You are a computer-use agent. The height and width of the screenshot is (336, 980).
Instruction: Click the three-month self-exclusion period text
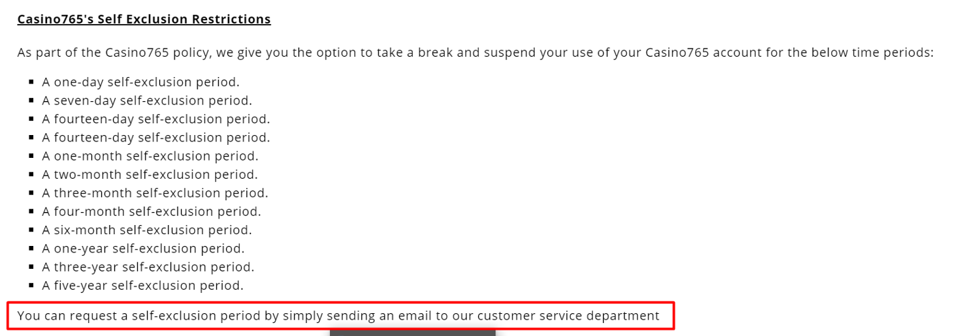pos(155,193)
